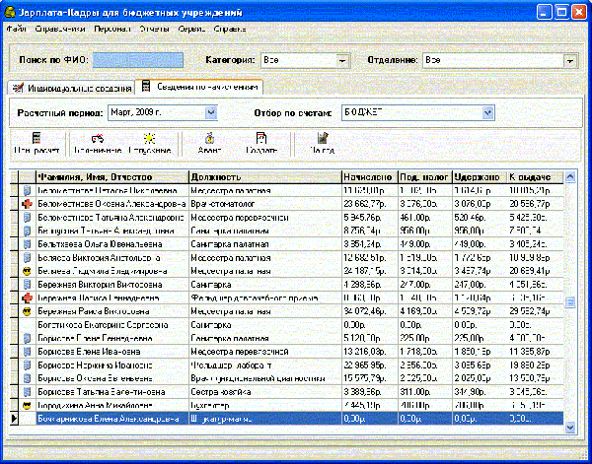Open the Категория dropdown

click(x=341, y=61)
